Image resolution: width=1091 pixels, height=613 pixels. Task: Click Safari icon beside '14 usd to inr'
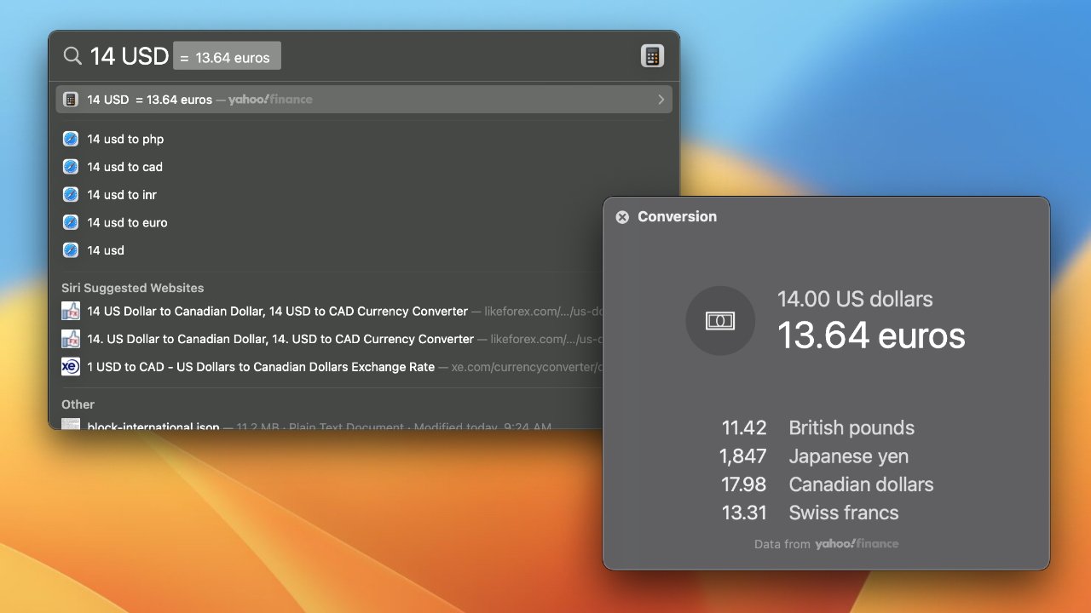click(71, 195)
